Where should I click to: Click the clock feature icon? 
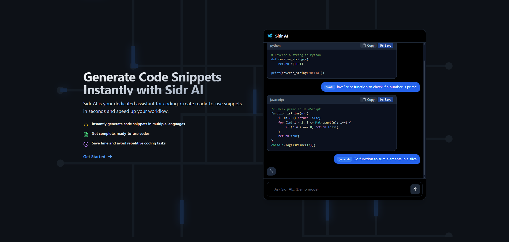click(86, 144)
